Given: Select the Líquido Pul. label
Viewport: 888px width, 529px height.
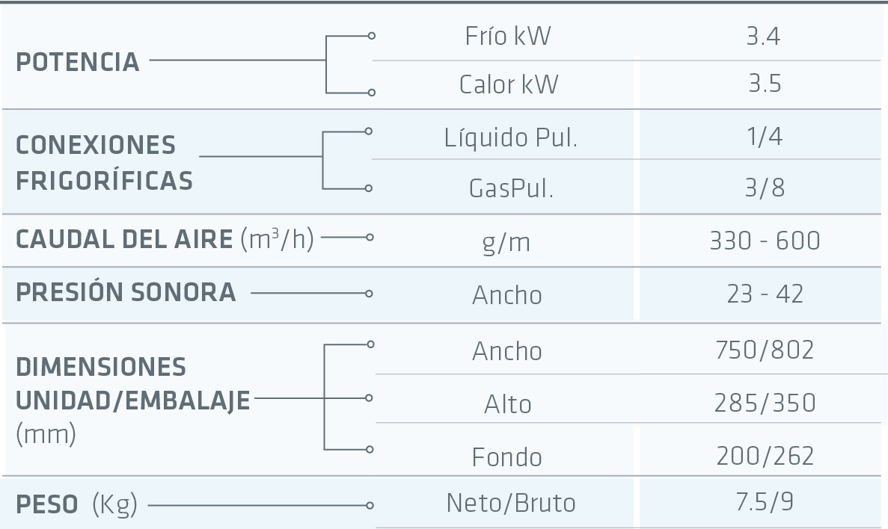Looking at the screenshot, I should coord(511,138).
